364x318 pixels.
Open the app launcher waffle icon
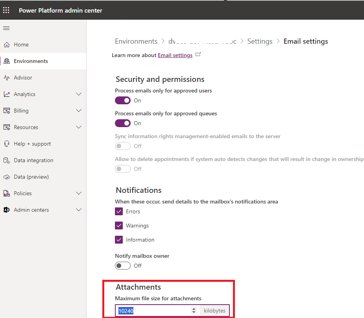click(6, 10)
